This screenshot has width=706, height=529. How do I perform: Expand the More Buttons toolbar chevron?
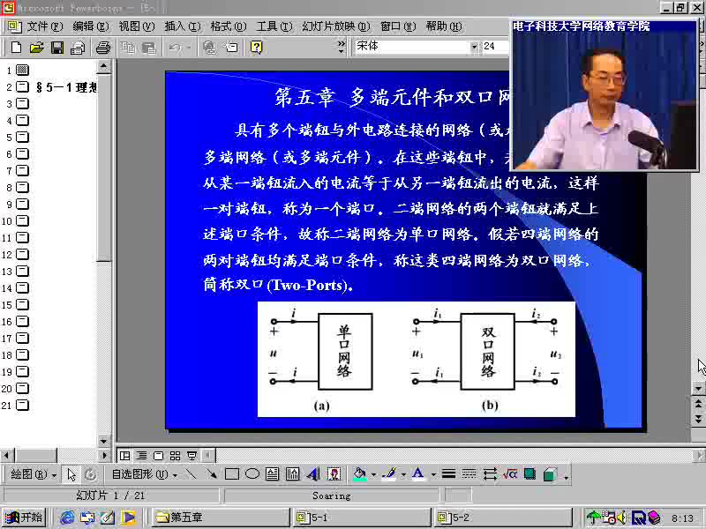341,47
